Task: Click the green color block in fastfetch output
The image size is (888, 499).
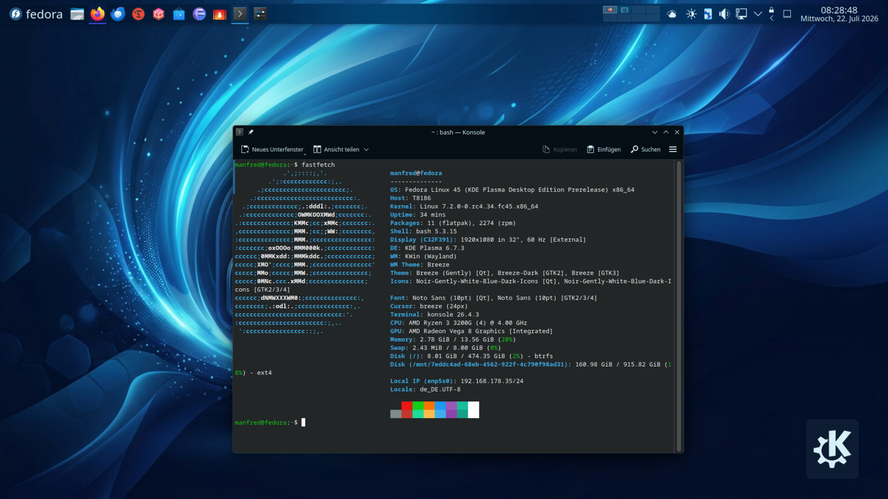Action: pyautogui.click(x=418, y=406)
